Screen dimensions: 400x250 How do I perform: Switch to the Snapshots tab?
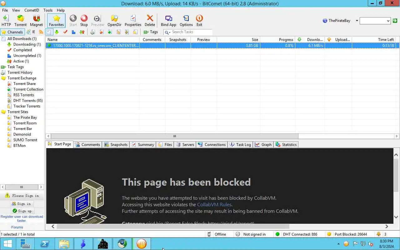point(116,144)
